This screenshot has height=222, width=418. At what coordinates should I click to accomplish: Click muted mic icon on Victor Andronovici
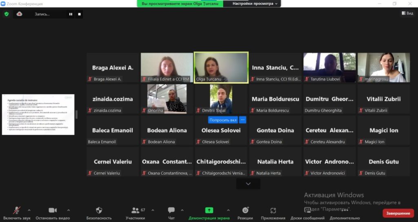[307, 173]
